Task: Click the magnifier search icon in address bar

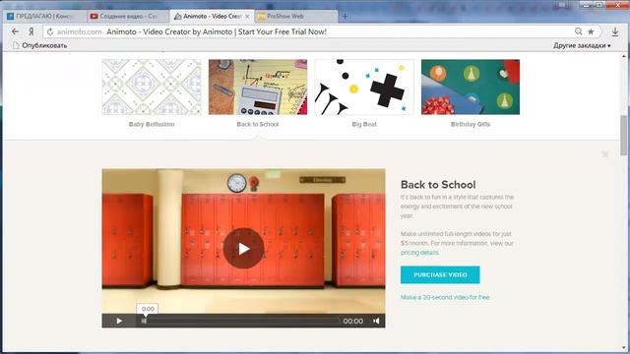Action: tap(578, 31)
